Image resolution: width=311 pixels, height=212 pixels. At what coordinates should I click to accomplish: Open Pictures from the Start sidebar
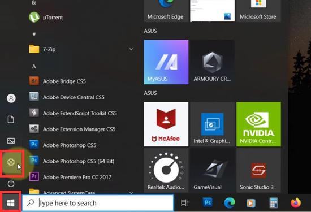(x=11, y=141)
